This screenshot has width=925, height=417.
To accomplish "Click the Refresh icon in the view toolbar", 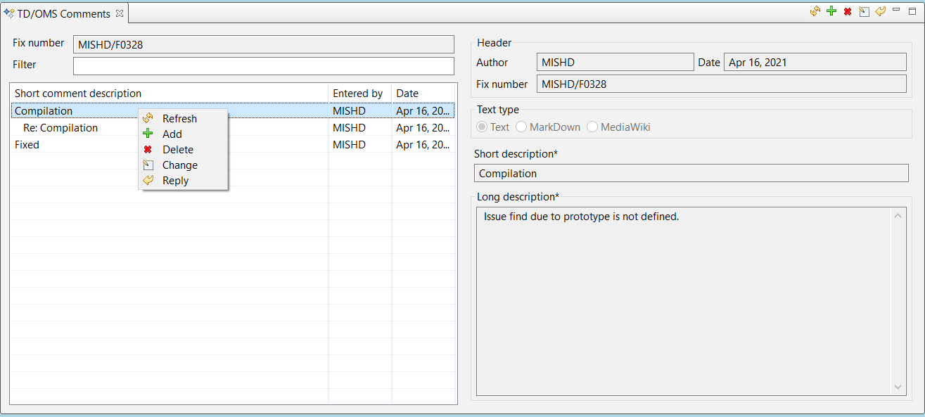I will (815, 11).
